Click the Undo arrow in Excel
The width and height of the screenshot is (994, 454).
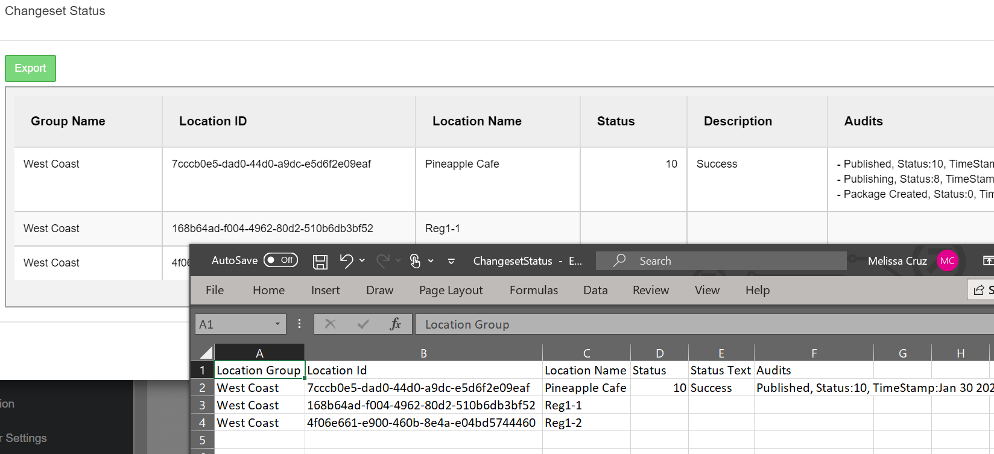click(346, 260)
